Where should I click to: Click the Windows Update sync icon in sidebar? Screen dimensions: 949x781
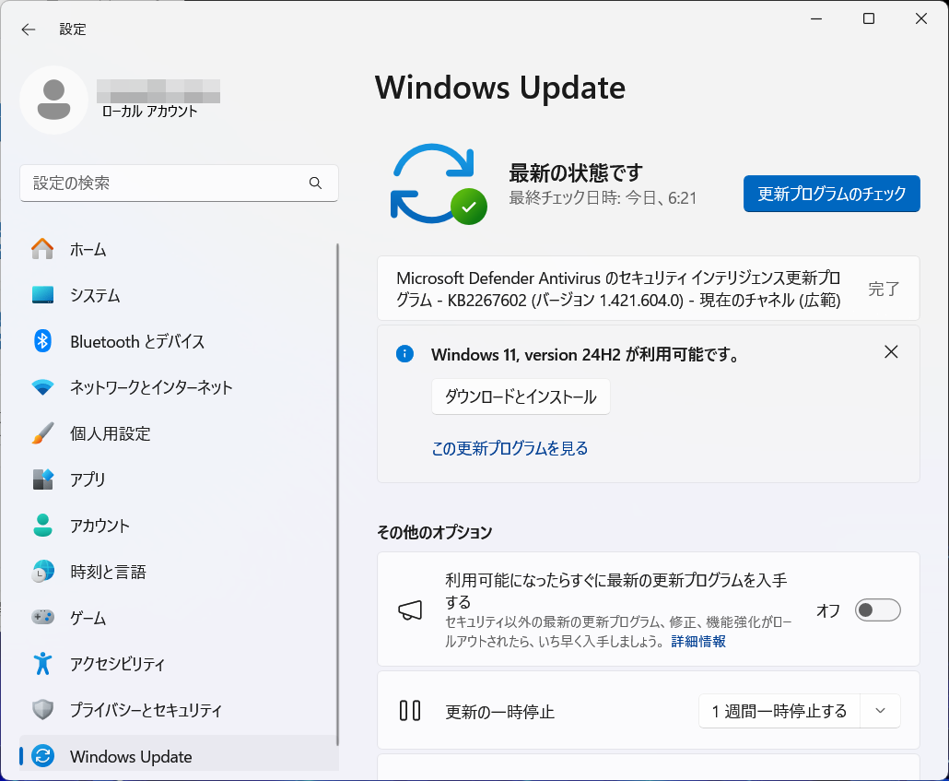click(42, 756)
